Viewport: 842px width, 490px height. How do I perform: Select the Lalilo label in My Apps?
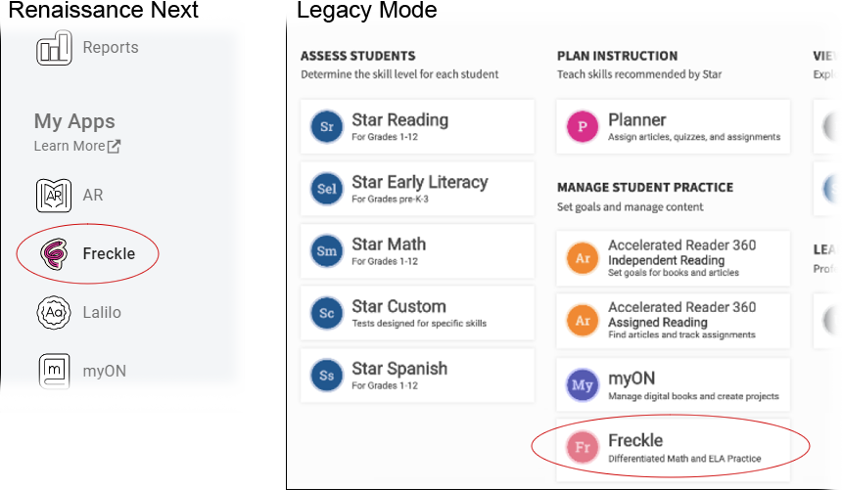pos(102,312)
